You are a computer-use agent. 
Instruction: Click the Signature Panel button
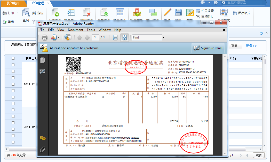click(x=208, y=48)
